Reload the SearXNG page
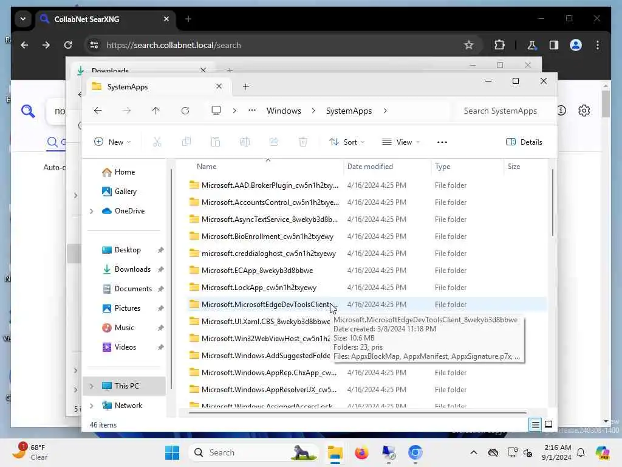Image resolution: width=622 pixels, height=467 pixels. (x=68, y=45)
